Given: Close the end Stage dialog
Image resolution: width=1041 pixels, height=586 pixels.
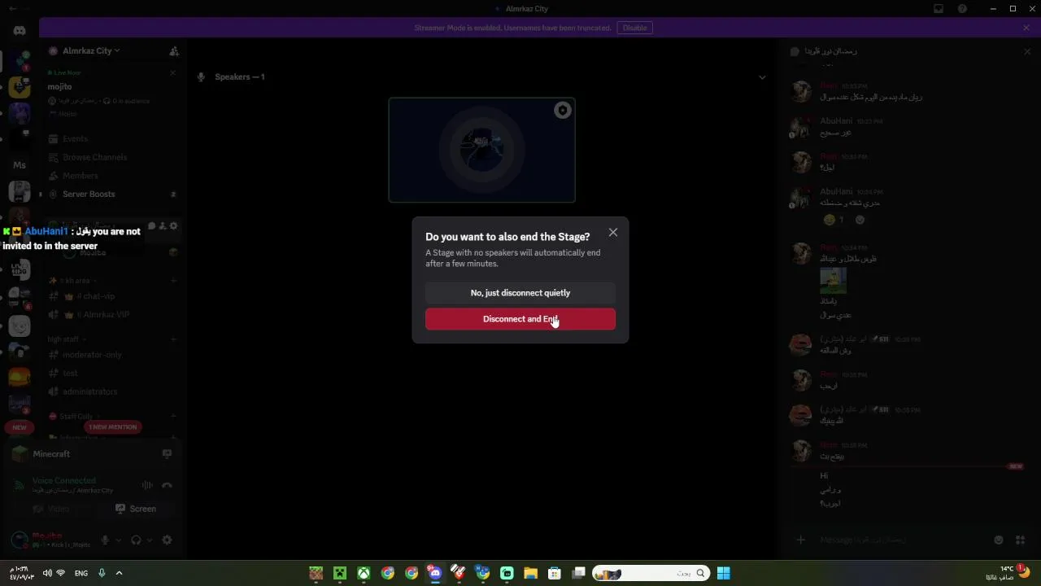Looking at the screenshot, I should click(613, 233).
